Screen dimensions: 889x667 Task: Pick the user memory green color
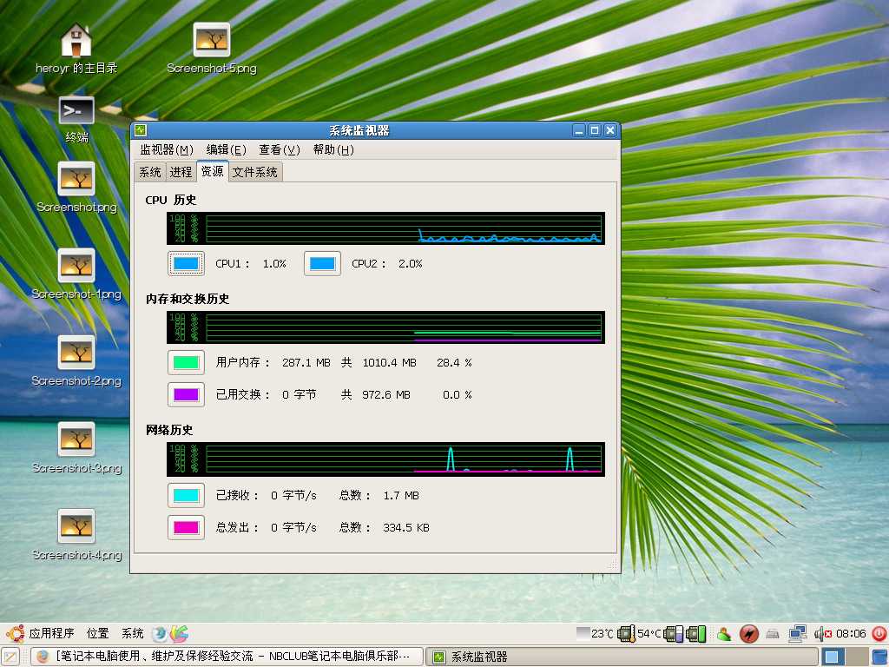click(x=186, y=362)
